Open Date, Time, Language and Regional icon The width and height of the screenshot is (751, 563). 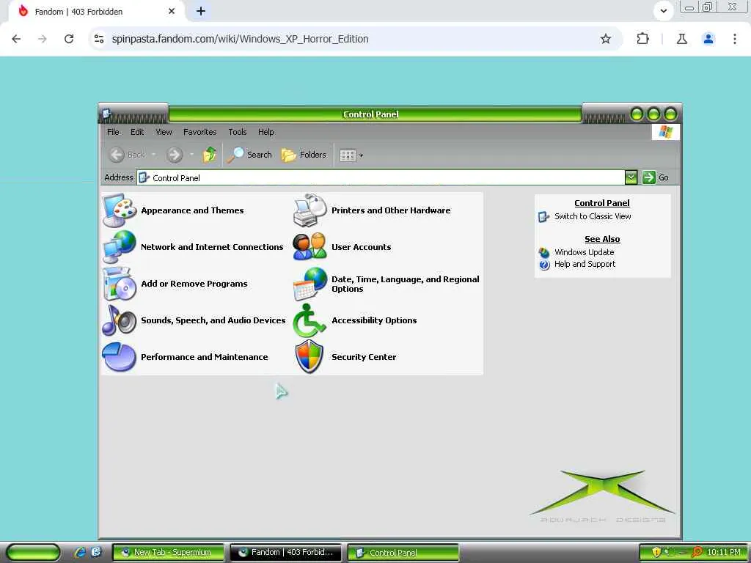(310, 284)
